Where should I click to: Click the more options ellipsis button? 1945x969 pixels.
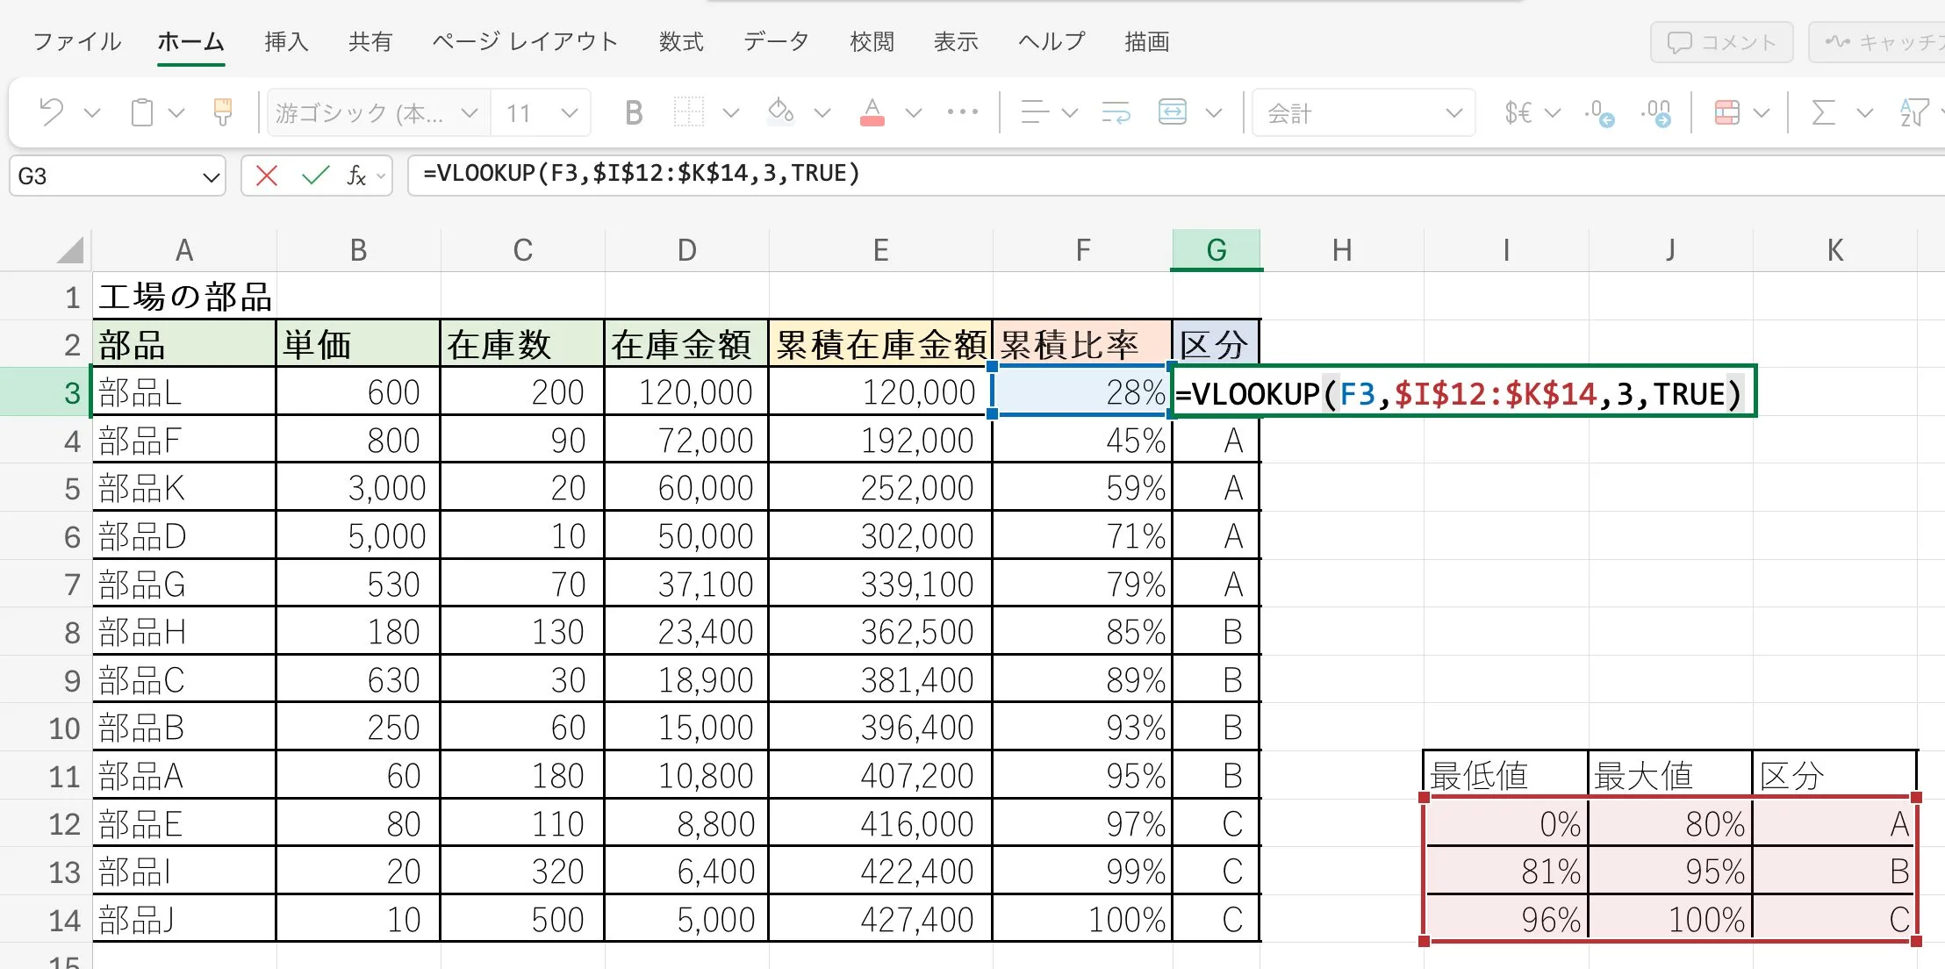(x=963, y=112)
